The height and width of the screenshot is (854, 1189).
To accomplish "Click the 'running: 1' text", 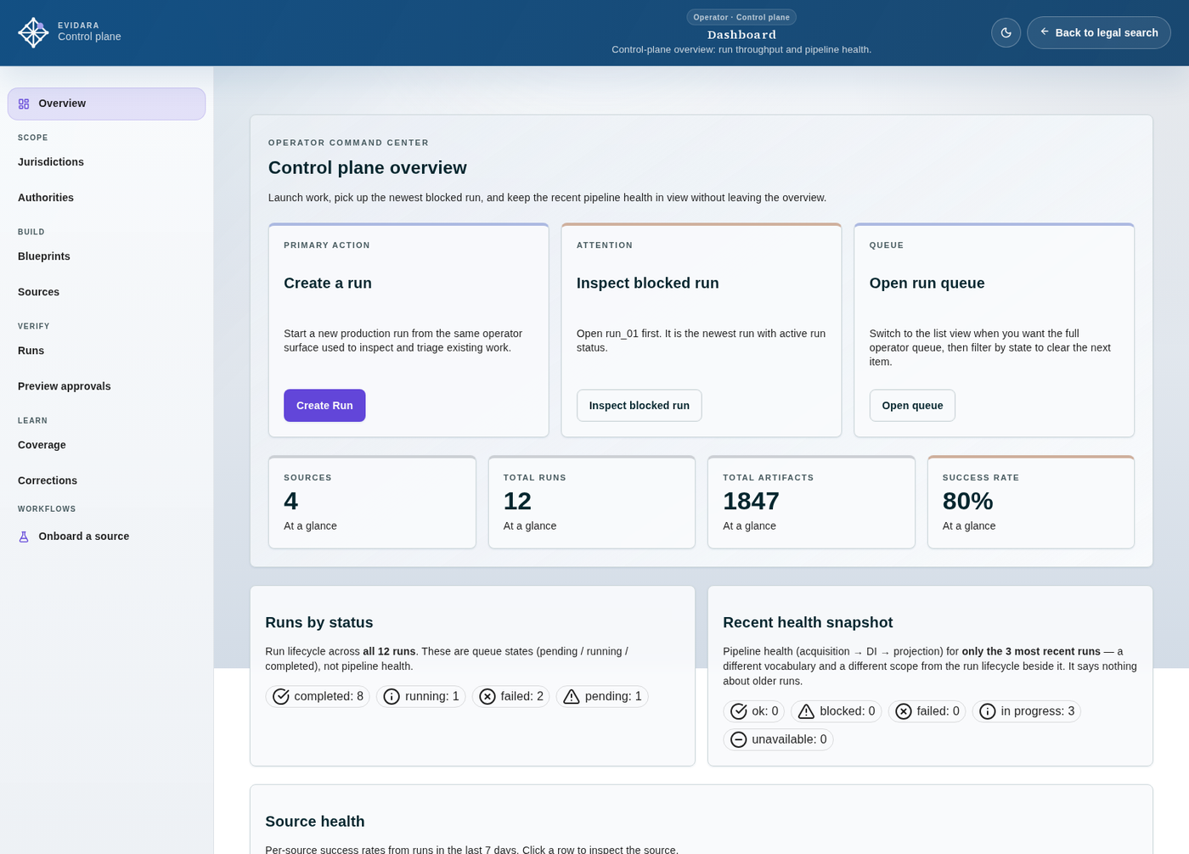I will pos(432,697).
